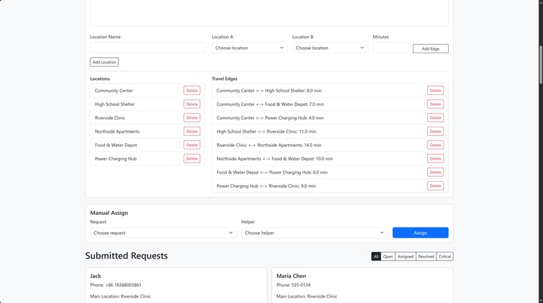This screenshot has height=303, width=543.
Task: Click the Food & Water Depot location text
Action: [116, 145]
